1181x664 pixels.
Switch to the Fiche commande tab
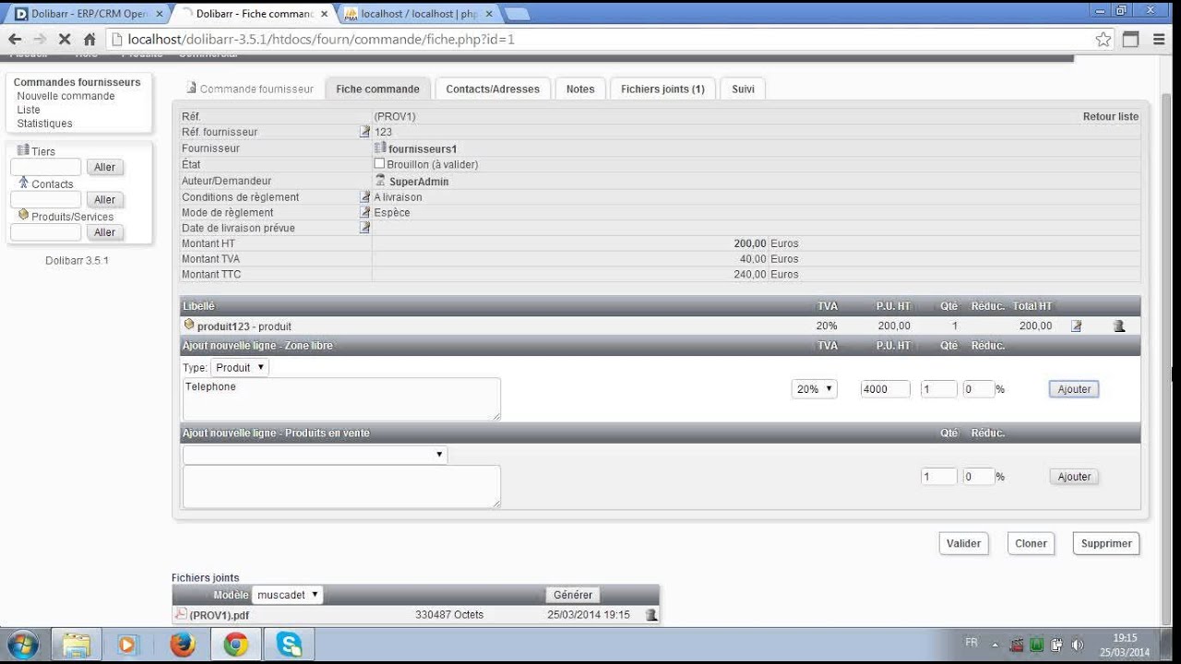point(377,89)
